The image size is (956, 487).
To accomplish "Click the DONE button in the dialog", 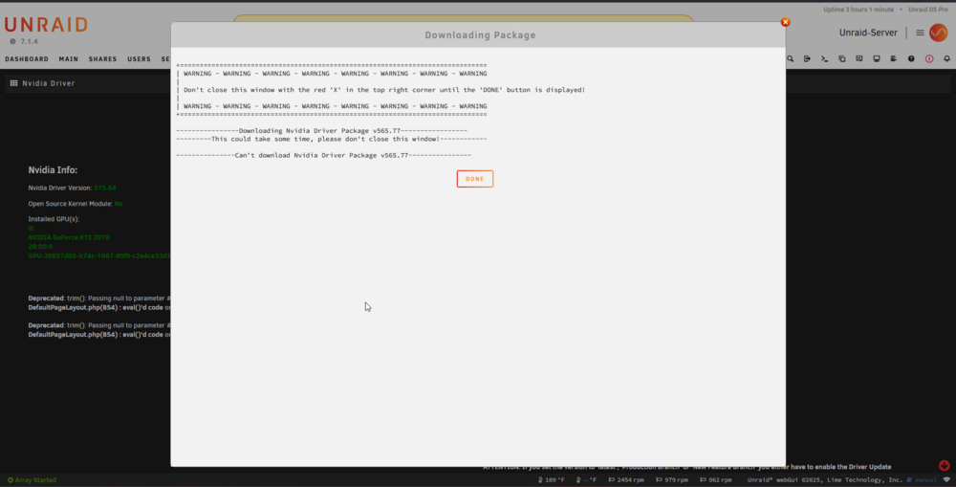I will [x=475, y=179].
